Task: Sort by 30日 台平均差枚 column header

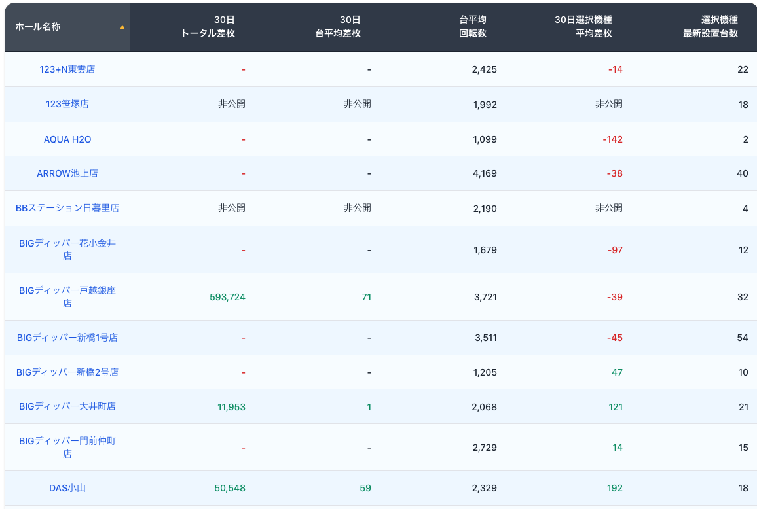Action: pos(338,27)
